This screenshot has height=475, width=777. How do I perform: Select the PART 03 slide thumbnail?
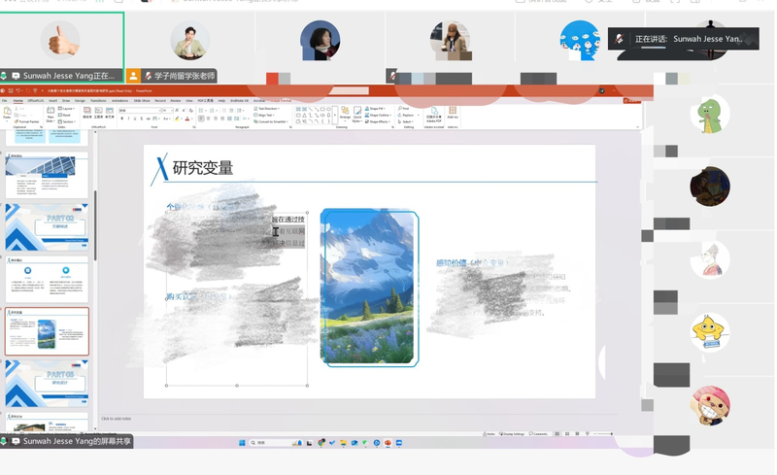click(47, 384)
